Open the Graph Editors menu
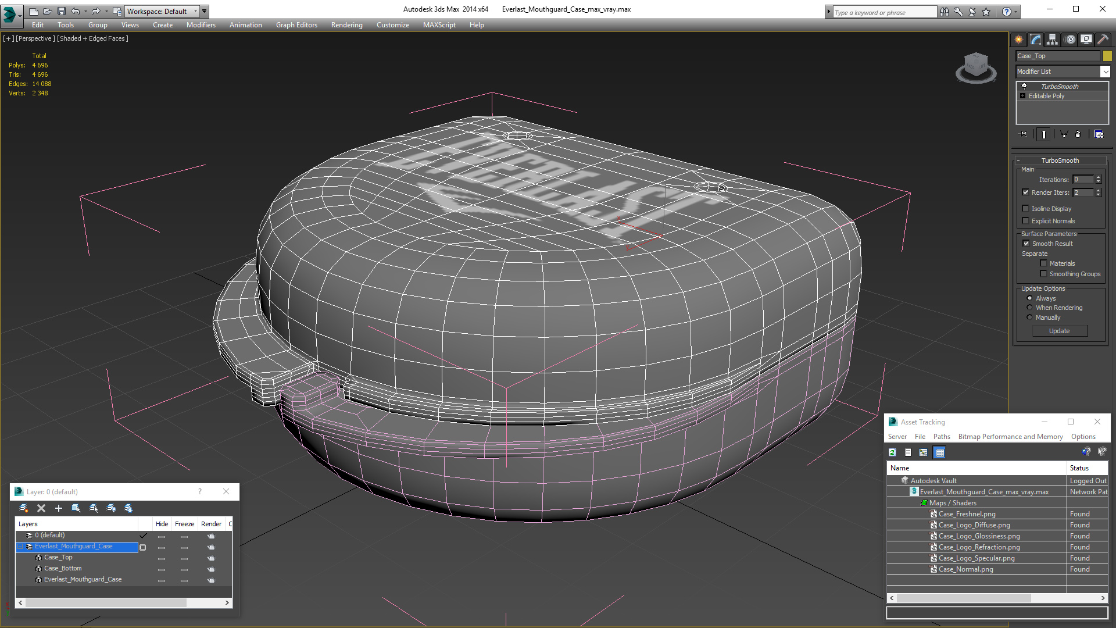Screen dimensions: 1116x628 coord(296,25)
